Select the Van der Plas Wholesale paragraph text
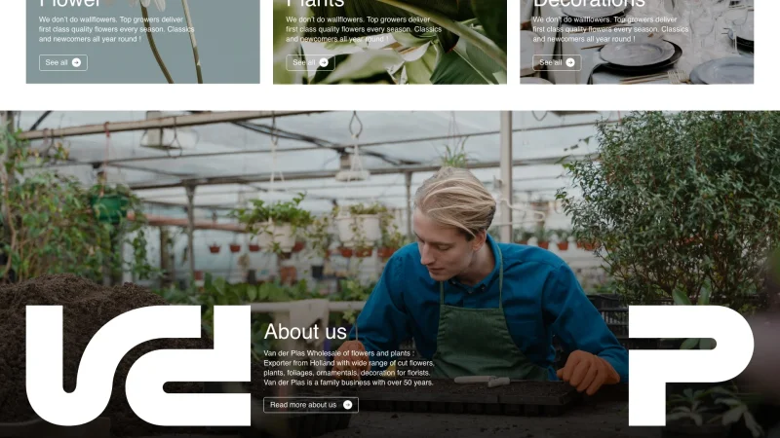 349,368
